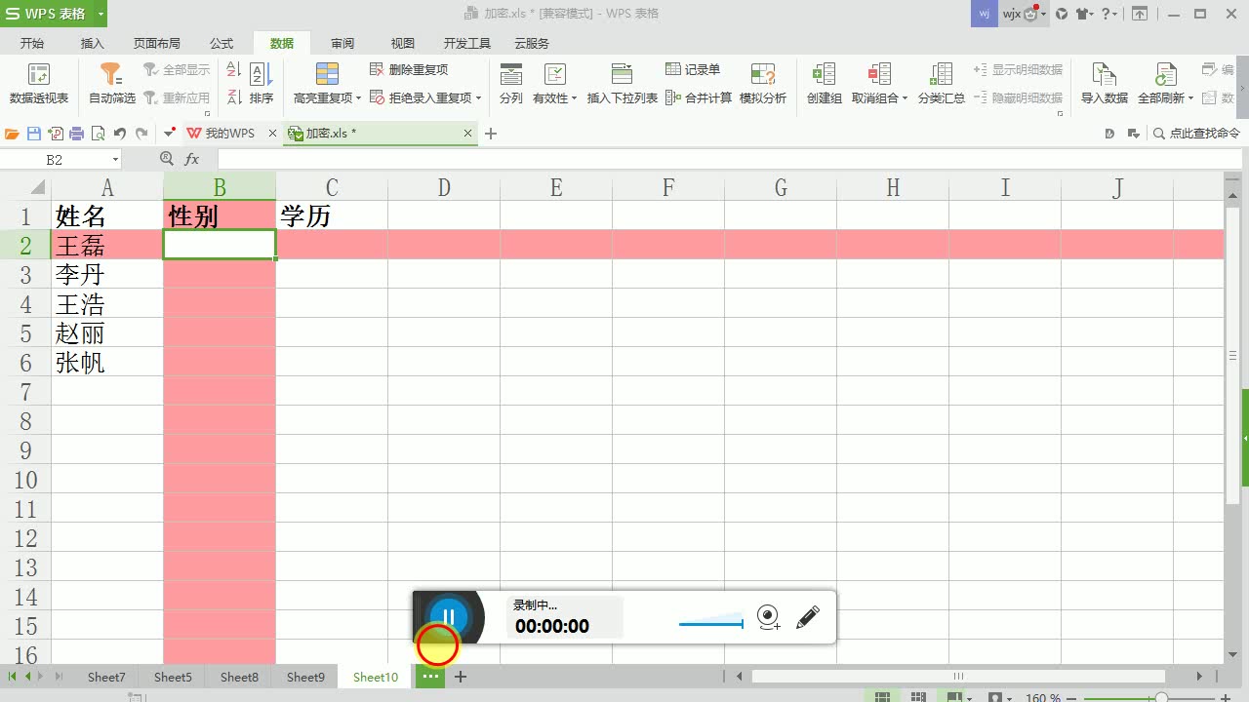
Task: Switch to the 视图 ribbon tab
Action: click(403, 43)
